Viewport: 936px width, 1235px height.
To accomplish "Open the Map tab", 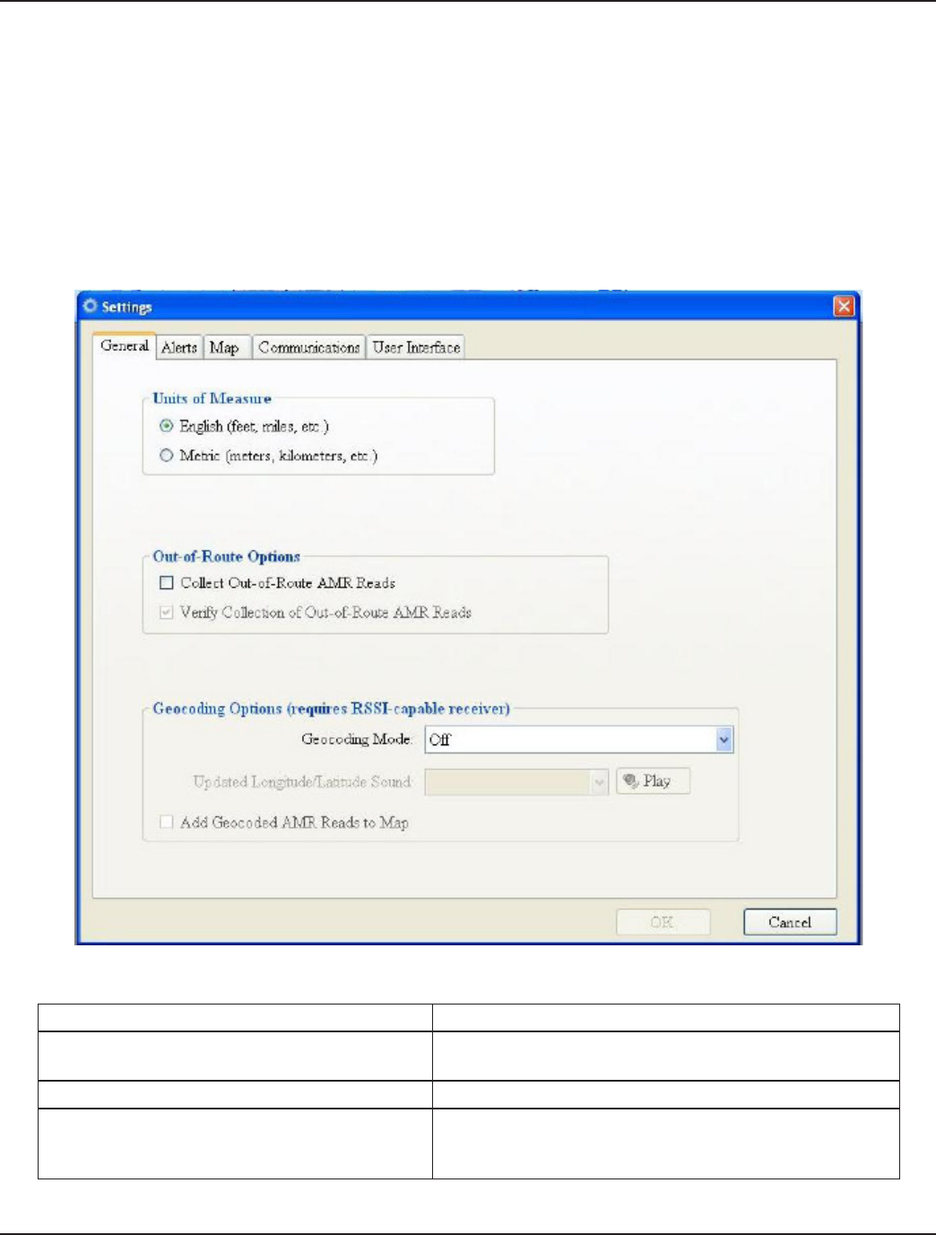I will 225,348.
